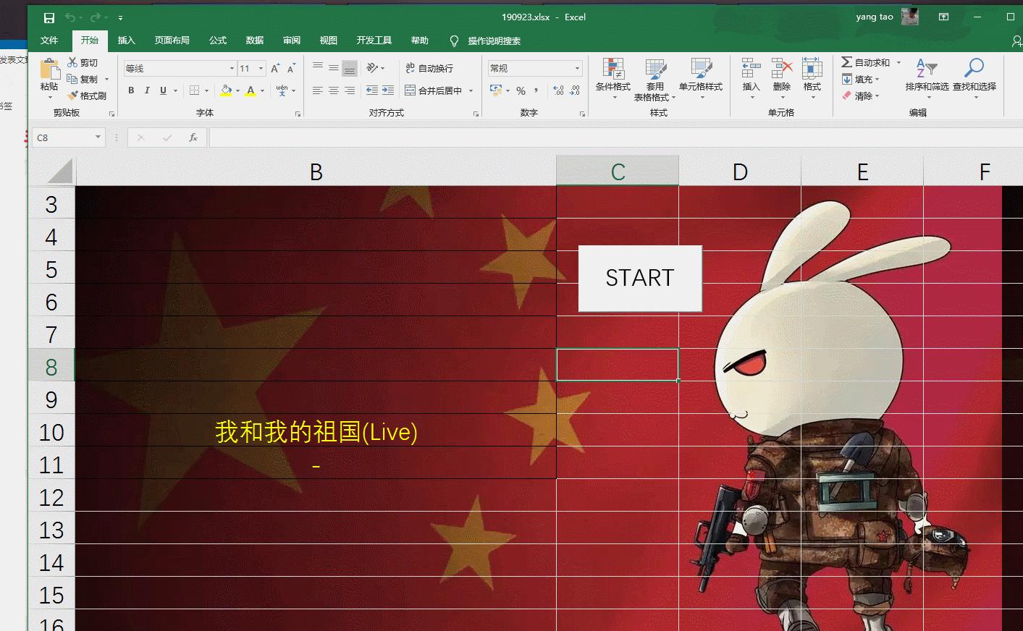Click the Tell Me search box (操作说明搜索)

pos(494,41)
